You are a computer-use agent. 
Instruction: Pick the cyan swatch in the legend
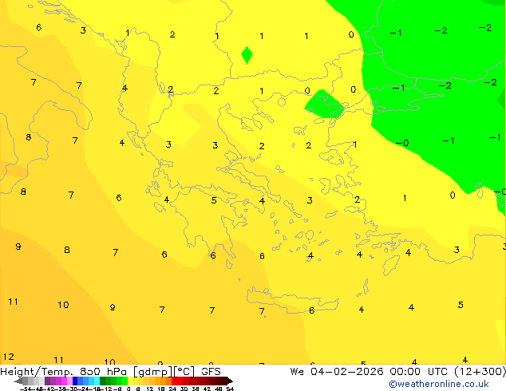tap(97, 381)
